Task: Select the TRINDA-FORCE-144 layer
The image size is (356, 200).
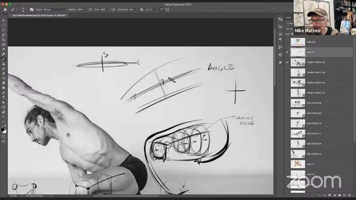Action: pyautogui.click(x=319, y=83)
